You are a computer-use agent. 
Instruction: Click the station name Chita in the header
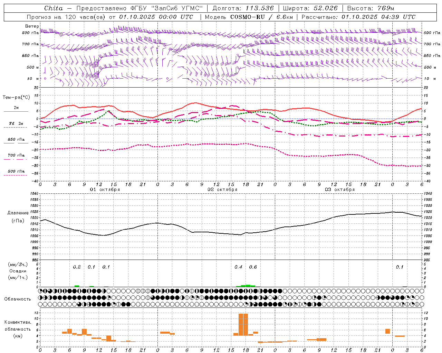54,8
